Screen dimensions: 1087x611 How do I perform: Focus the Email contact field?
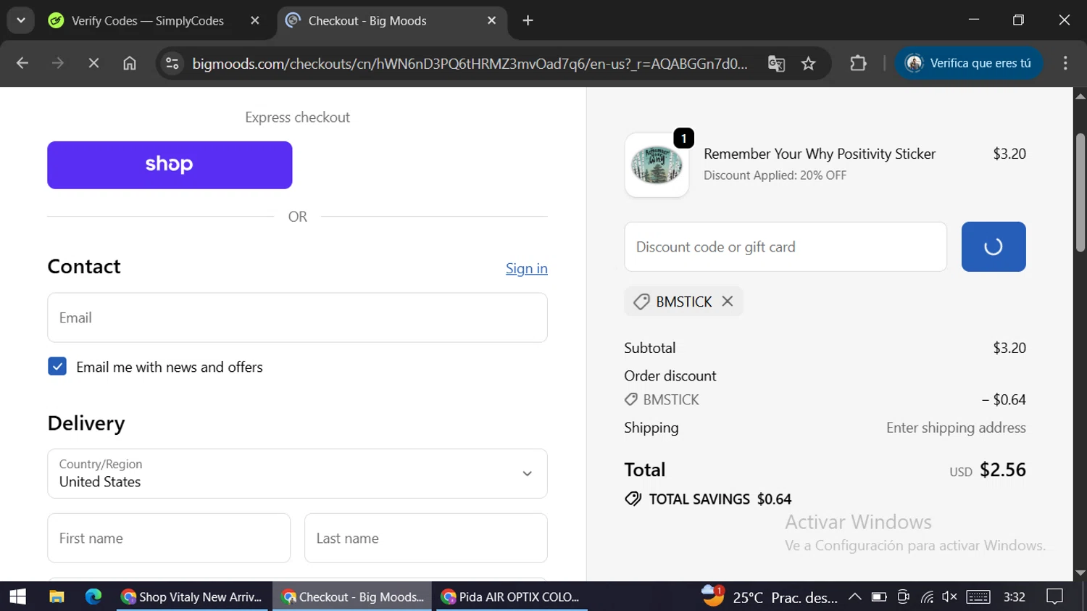(x=297, y=317)
